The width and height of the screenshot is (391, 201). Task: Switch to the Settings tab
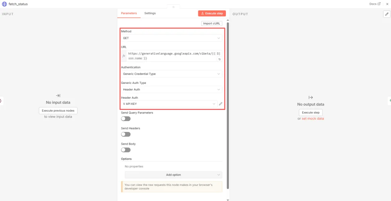pos(150,13)
